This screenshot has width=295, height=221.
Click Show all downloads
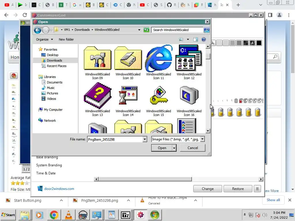[273, 200]
